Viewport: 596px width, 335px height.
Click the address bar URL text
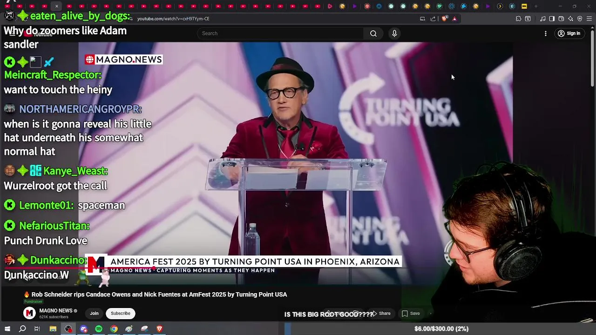[x=173, y=19]
